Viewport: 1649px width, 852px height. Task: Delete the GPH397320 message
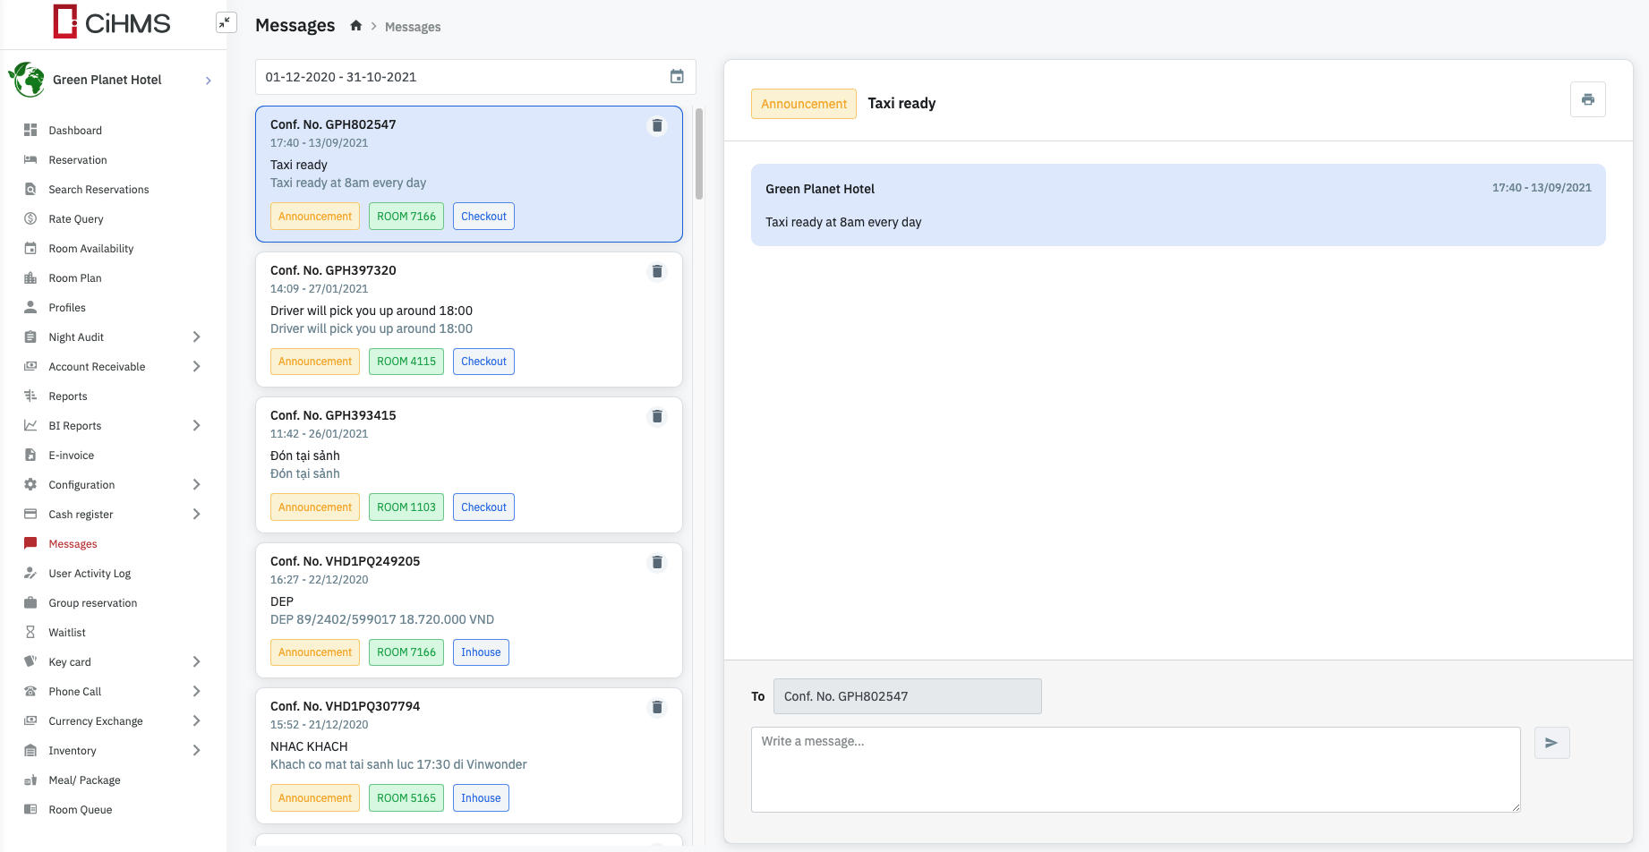(657, 271)
